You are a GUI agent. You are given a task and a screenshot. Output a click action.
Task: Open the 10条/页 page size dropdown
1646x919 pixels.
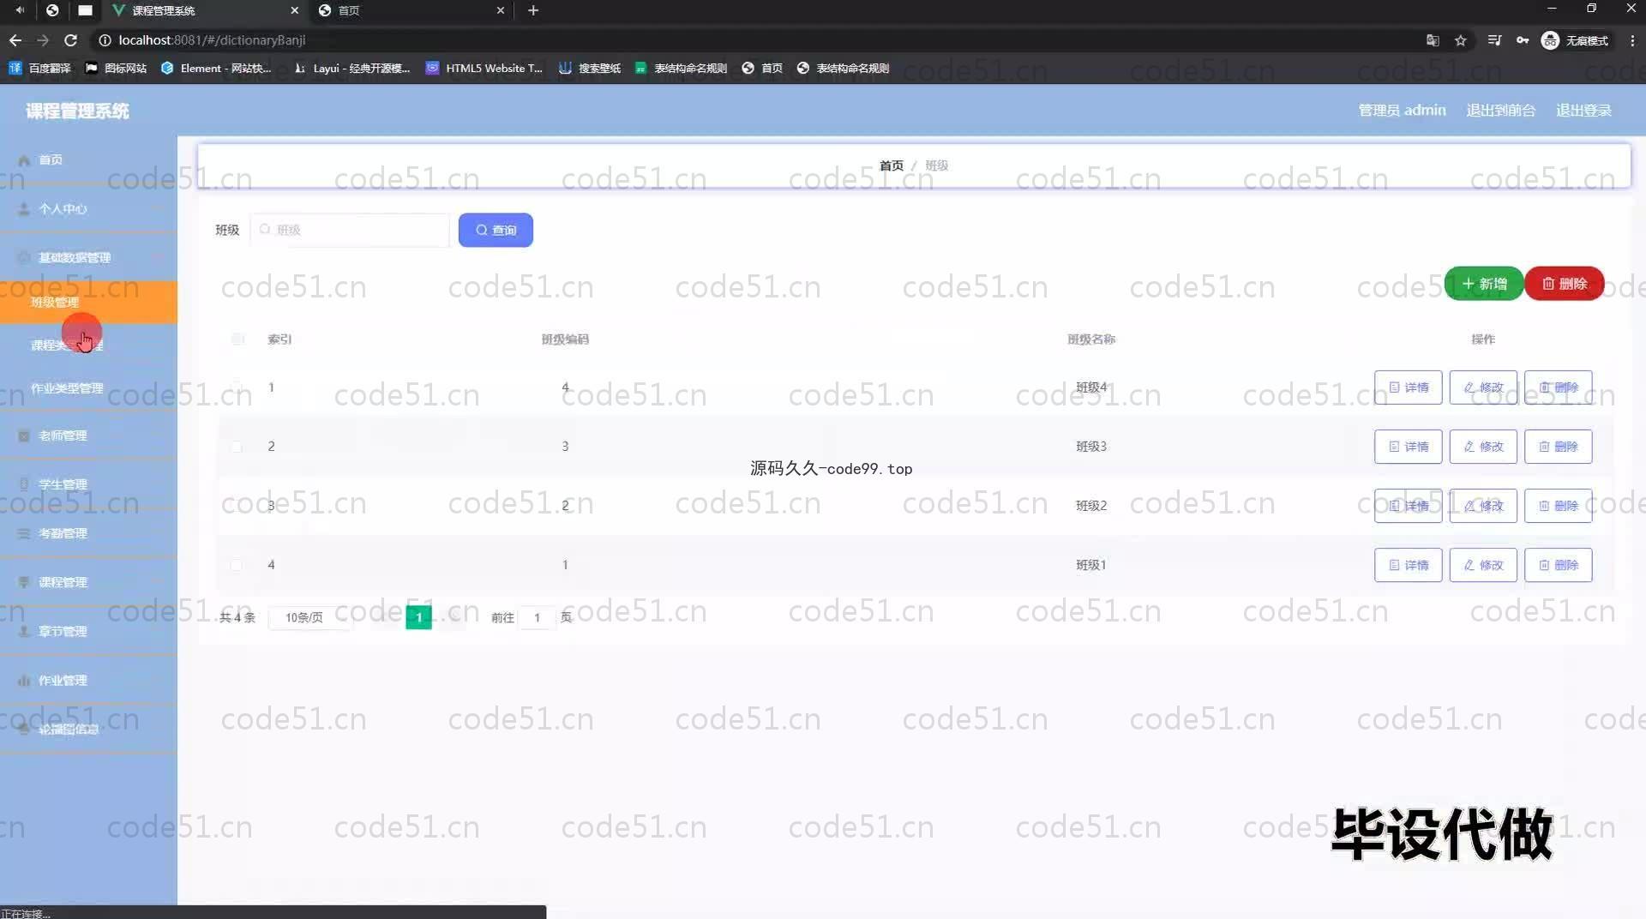click(309, 617)
